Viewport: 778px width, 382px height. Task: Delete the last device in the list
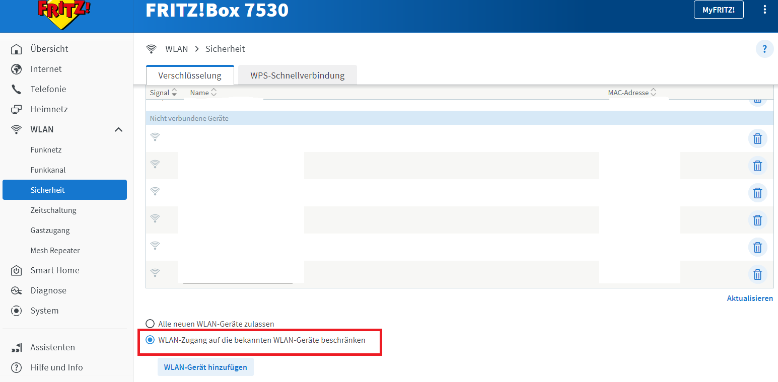tap(757, 274)
